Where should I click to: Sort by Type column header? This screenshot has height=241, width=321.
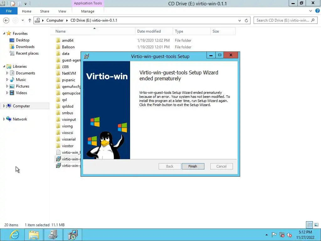(x=192, y=31)
